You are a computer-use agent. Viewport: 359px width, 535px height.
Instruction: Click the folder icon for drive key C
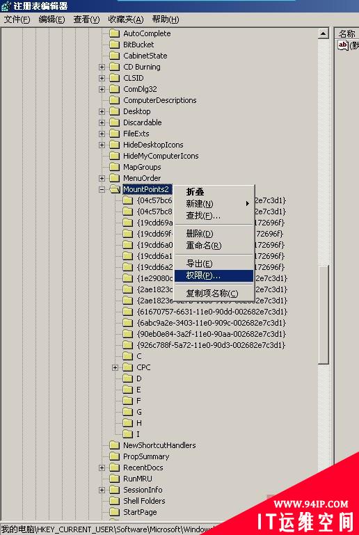coord(127,356)
